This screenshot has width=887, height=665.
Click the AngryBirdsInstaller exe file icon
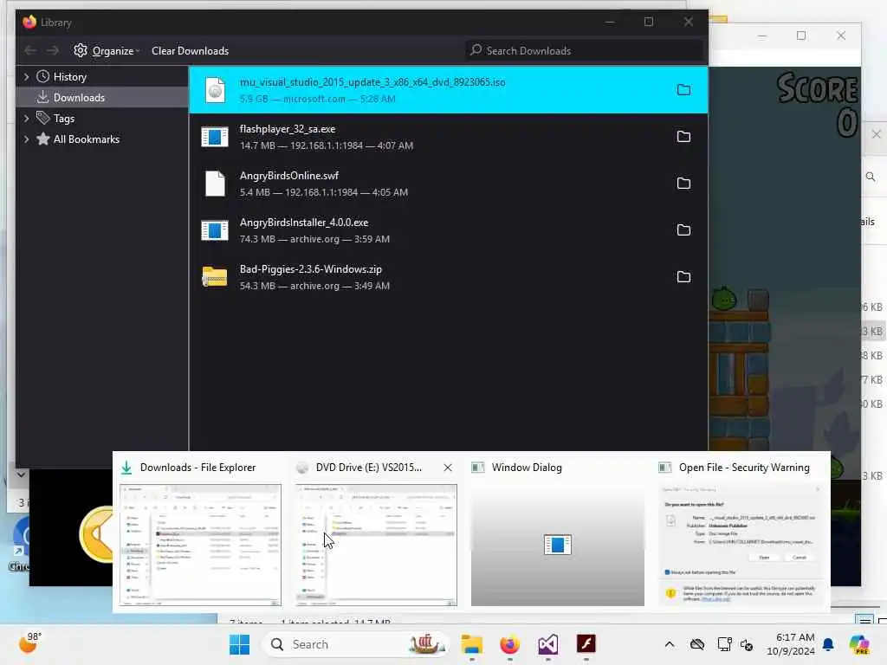[x=215, y=230]
